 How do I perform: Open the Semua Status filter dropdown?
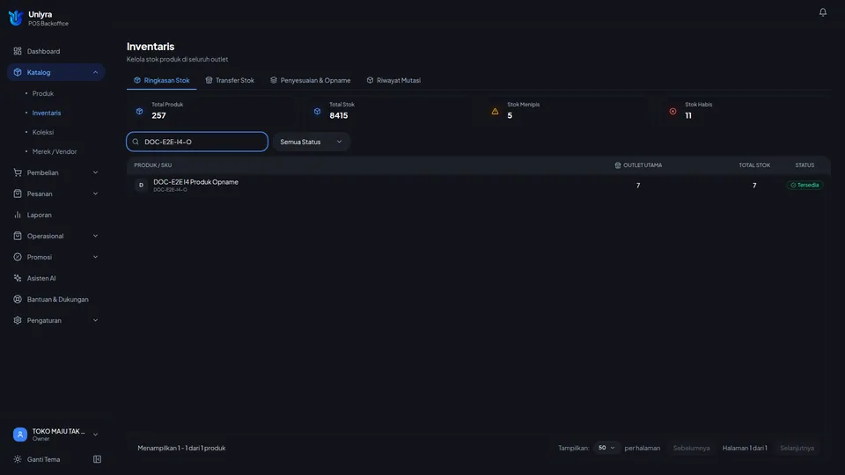click(312, 142)
